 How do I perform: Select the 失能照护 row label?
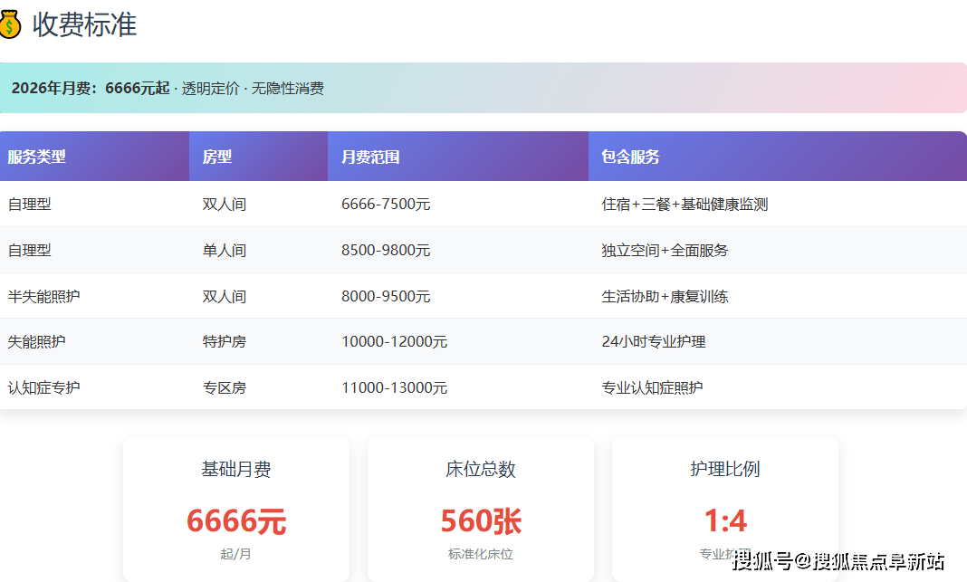click(x=36, y=342)
